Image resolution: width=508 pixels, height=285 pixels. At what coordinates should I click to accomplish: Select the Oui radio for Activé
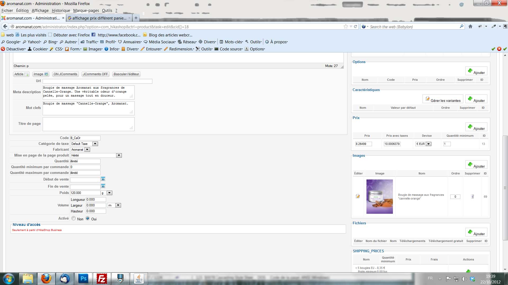(x=88, y=218)
